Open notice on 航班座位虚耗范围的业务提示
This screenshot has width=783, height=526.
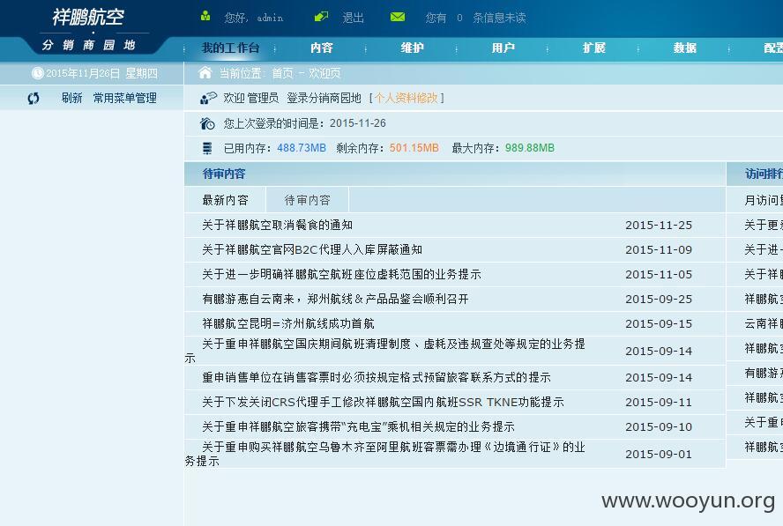(341, 274)
